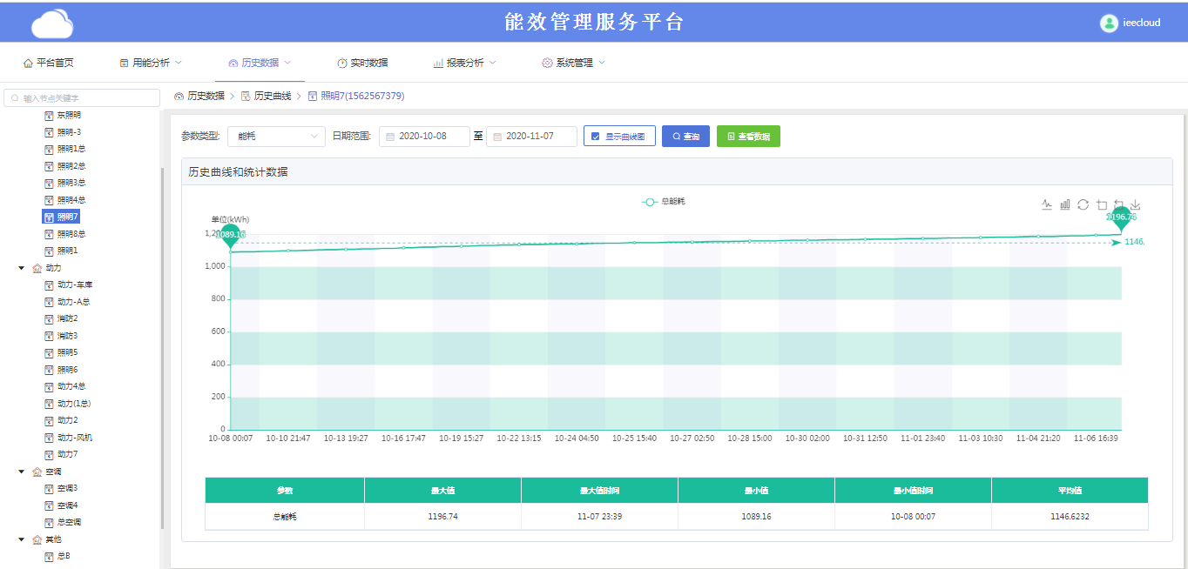Select 照明2总 in the tree
Viewport: 1188px width, 569px height.
71,166
